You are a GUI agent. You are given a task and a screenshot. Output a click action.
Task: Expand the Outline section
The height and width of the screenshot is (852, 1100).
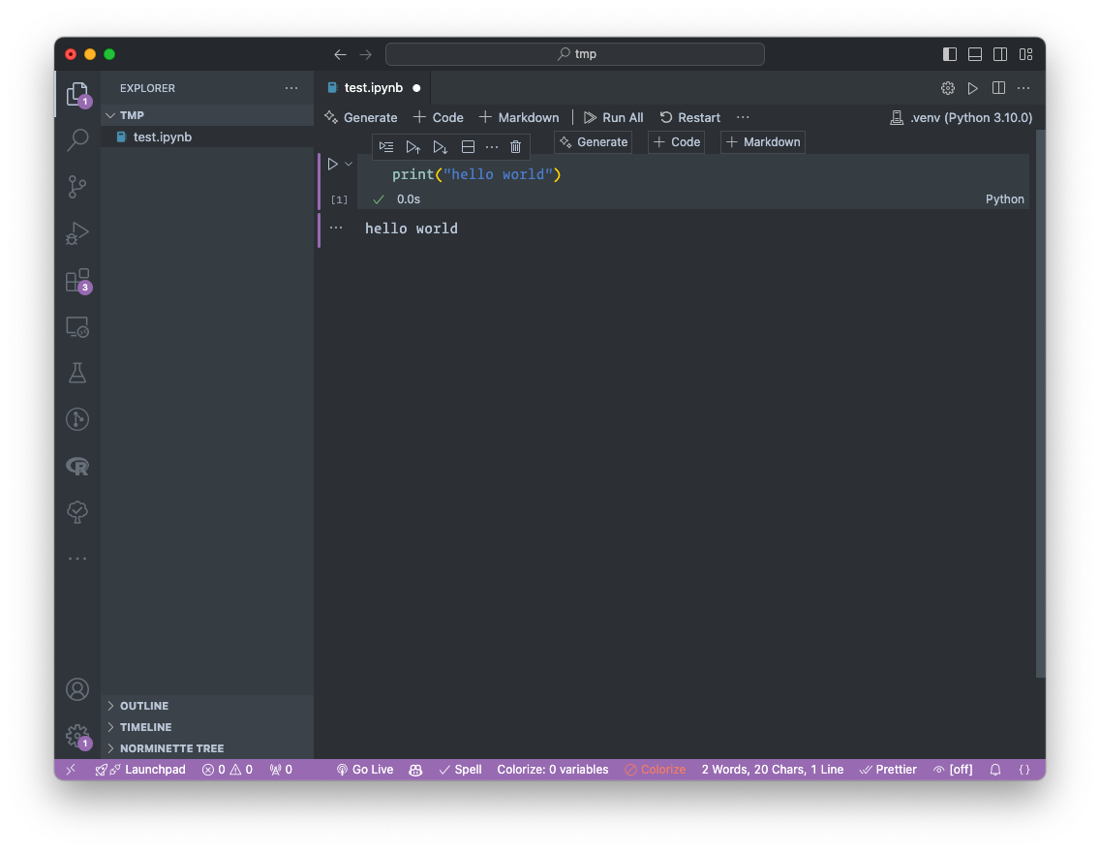pyautogui.click(x=207, y=706)
